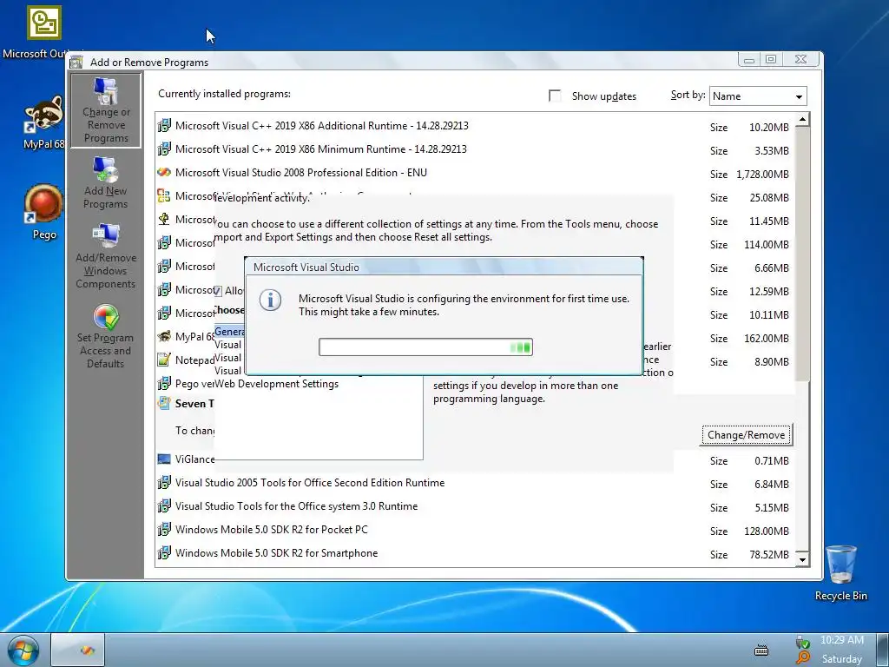Screen dimensions: 889x667
Task: Click the first-time-use progress bar
Action: [x=425, y=347]
